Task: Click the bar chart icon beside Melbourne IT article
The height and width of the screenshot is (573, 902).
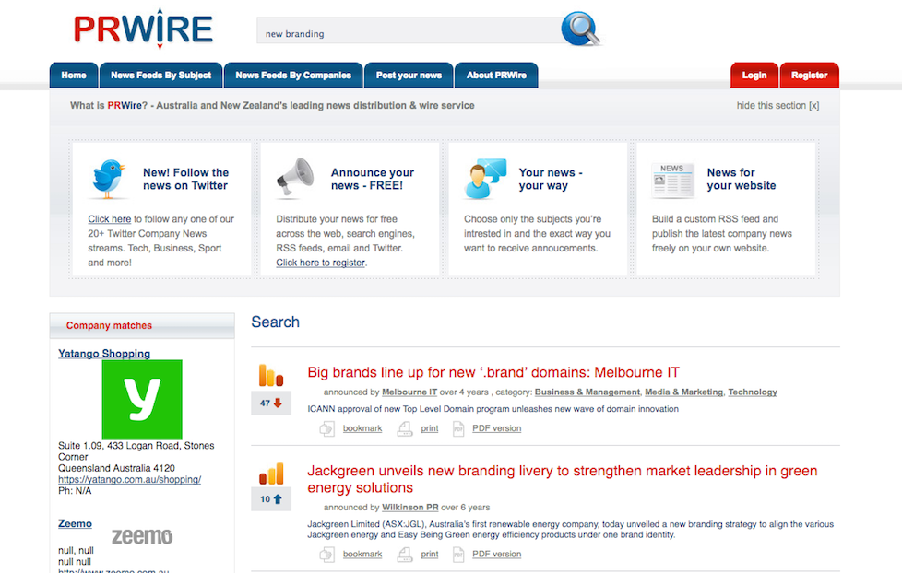Action: 271,376
